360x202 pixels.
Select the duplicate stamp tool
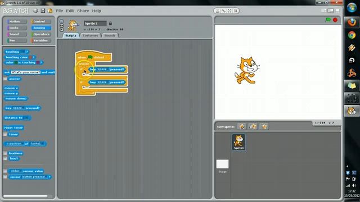(218, 11)
